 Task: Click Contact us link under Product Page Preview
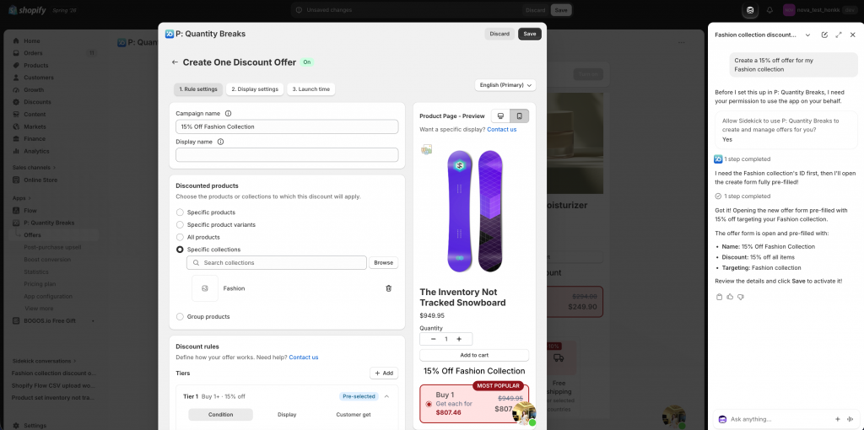coord(501,129)
